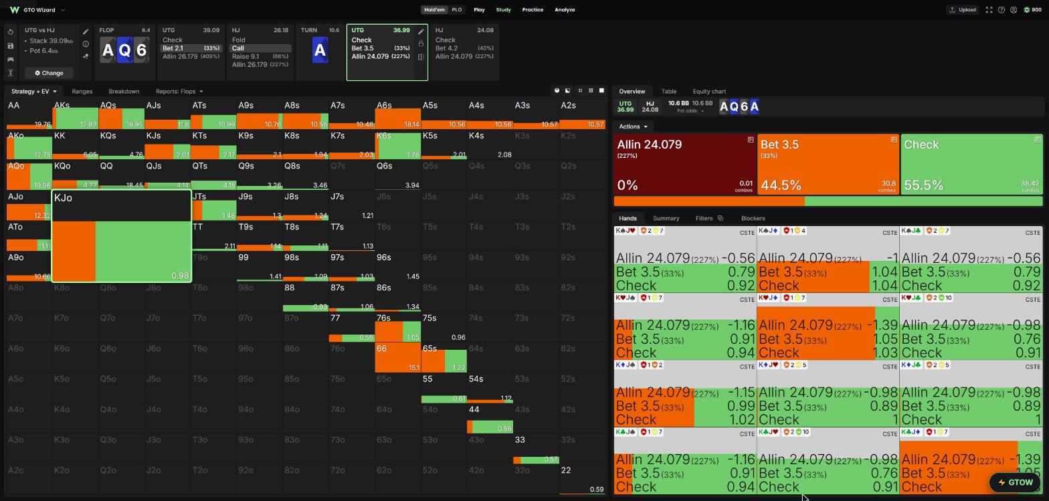The image size is (1049, 501).
Task: Select the AKs cell in the hand matrix
Action: 75,114
